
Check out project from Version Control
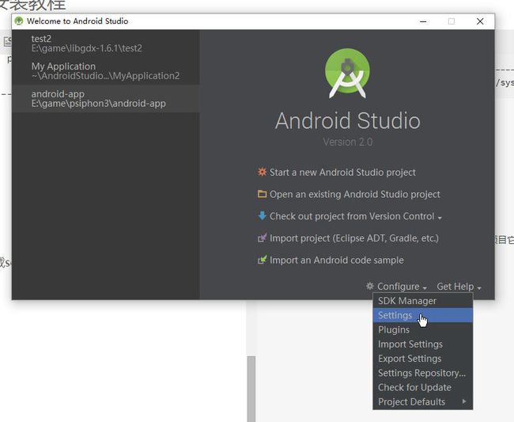(x=352, y=216)
